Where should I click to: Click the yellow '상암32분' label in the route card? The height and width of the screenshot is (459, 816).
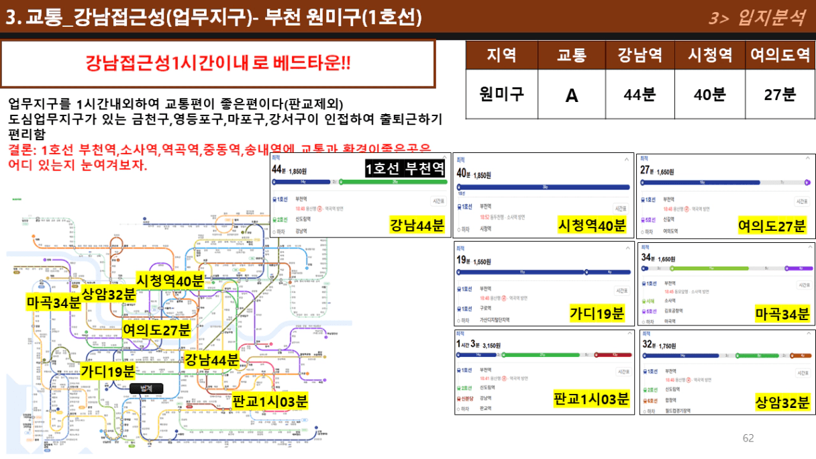(782, 401)
